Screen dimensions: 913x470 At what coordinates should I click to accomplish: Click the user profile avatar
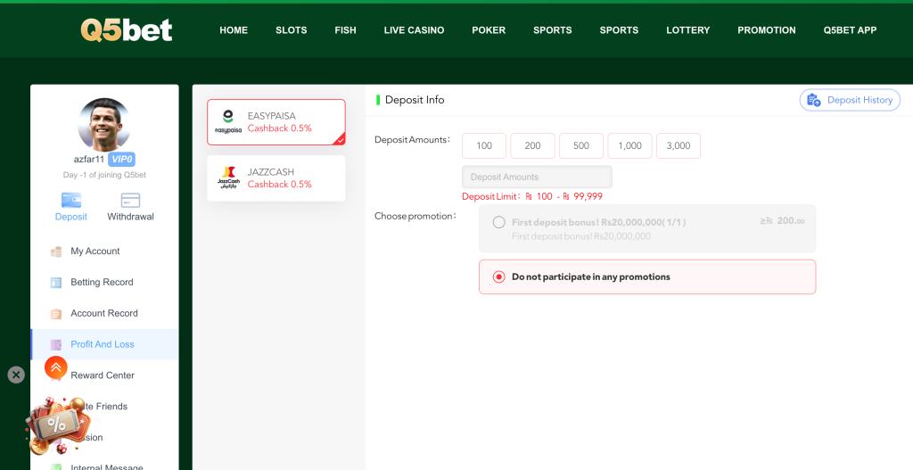coord(104,124)
